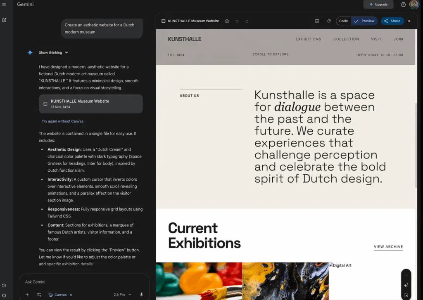The width and height of the screenshot is (423, 300).
Task: Click the sparkle AI edit icon on canvas
Action: 406,285
